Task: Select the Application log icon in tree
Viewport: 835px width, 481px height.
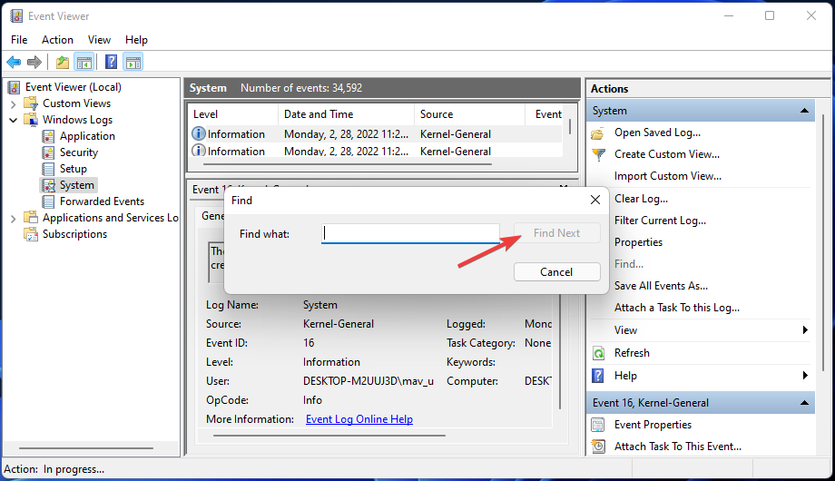Action: point(48,136)
